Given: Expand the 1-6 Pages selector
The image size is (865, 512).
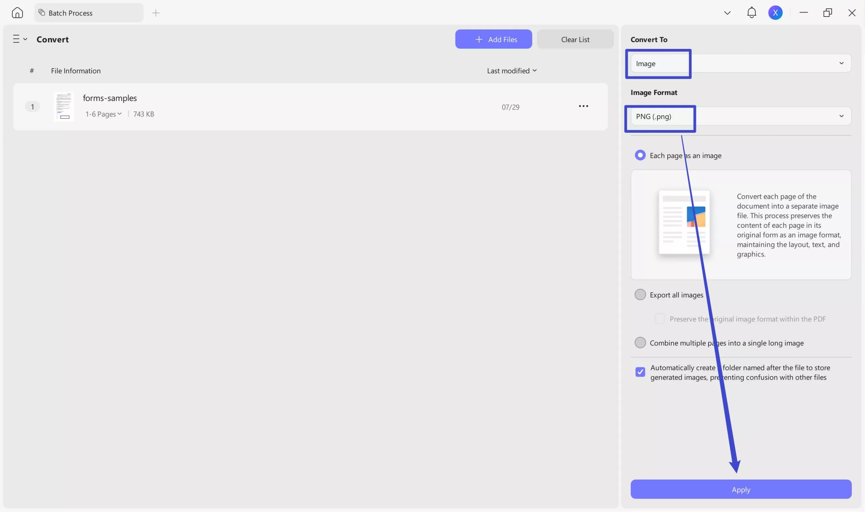Looking at the screenshot, I should click(x=103, y=114).
